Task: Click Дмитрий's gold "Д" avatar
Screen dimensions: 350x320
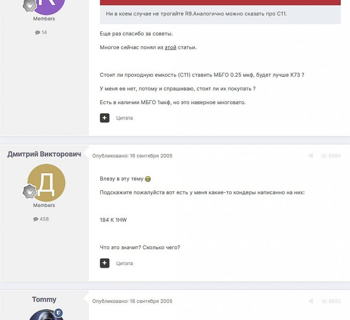Action: pos(46,183)
